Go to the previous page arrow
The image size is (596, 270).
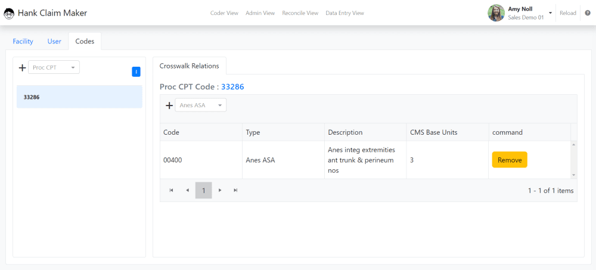(187, 190)
